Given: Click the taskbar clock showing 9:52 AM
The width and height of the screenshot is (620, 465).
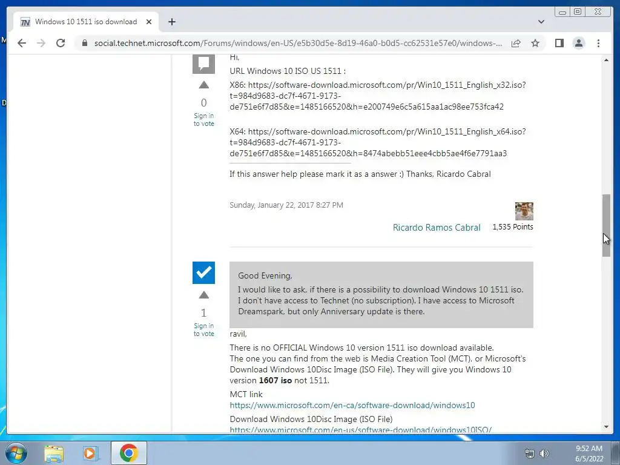Looking at the screenshot, I should coord(589,453).
